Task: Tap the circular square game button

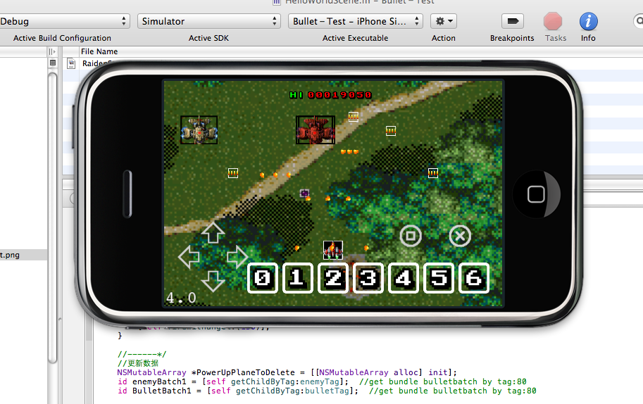Action: coord(411,236)
